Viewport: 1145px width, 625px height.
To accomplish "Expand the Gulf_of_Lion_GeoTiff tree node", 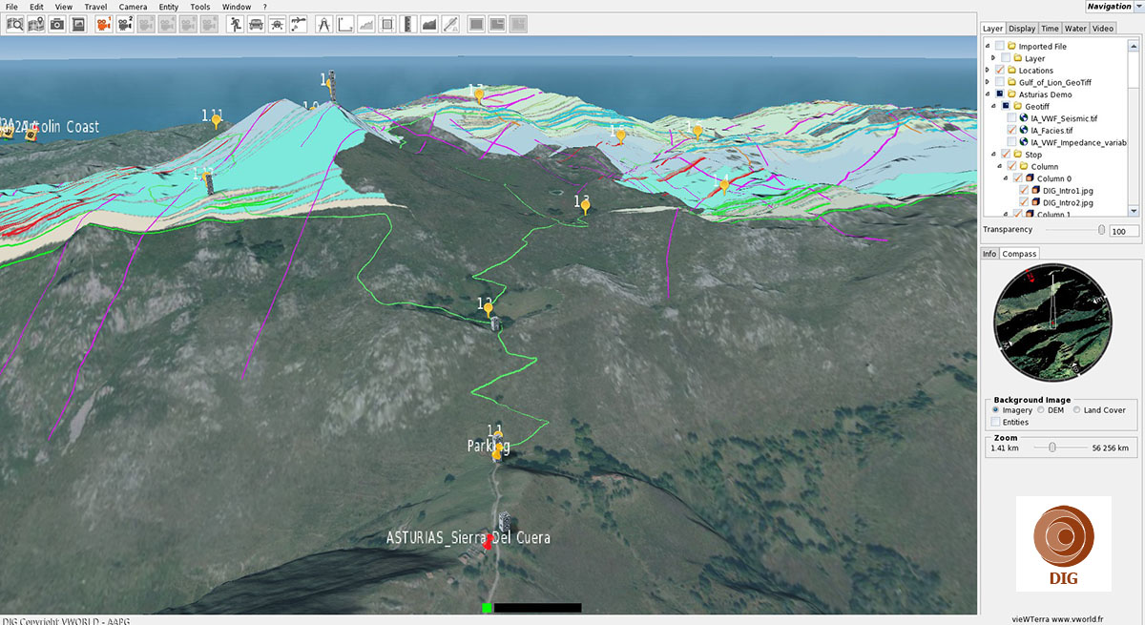I will point(988,83).
